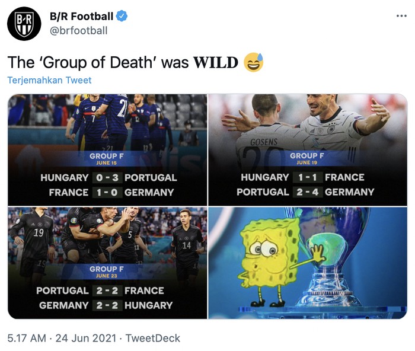This screenshot has height=351, width=415.
Task: Click the TweetDeck source label
Action: tap(152, 338)
